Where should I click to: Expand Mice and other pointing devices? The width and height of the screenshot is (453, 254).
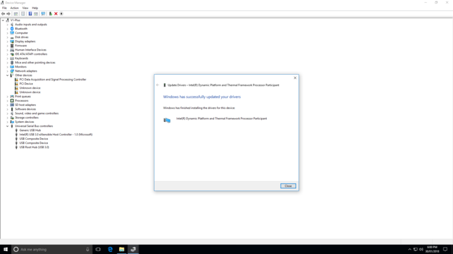tap(8, 62)
